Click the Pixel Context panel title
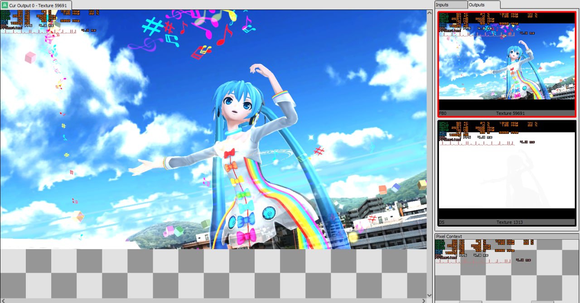Screen dimensions: 580x303 point(449,237)
